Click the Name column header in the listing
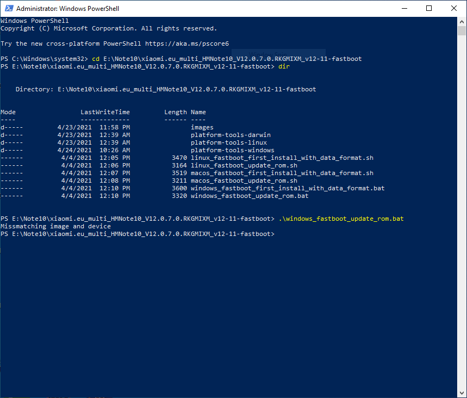The width and height of the screenshot is (467, 398). (198, 112)
